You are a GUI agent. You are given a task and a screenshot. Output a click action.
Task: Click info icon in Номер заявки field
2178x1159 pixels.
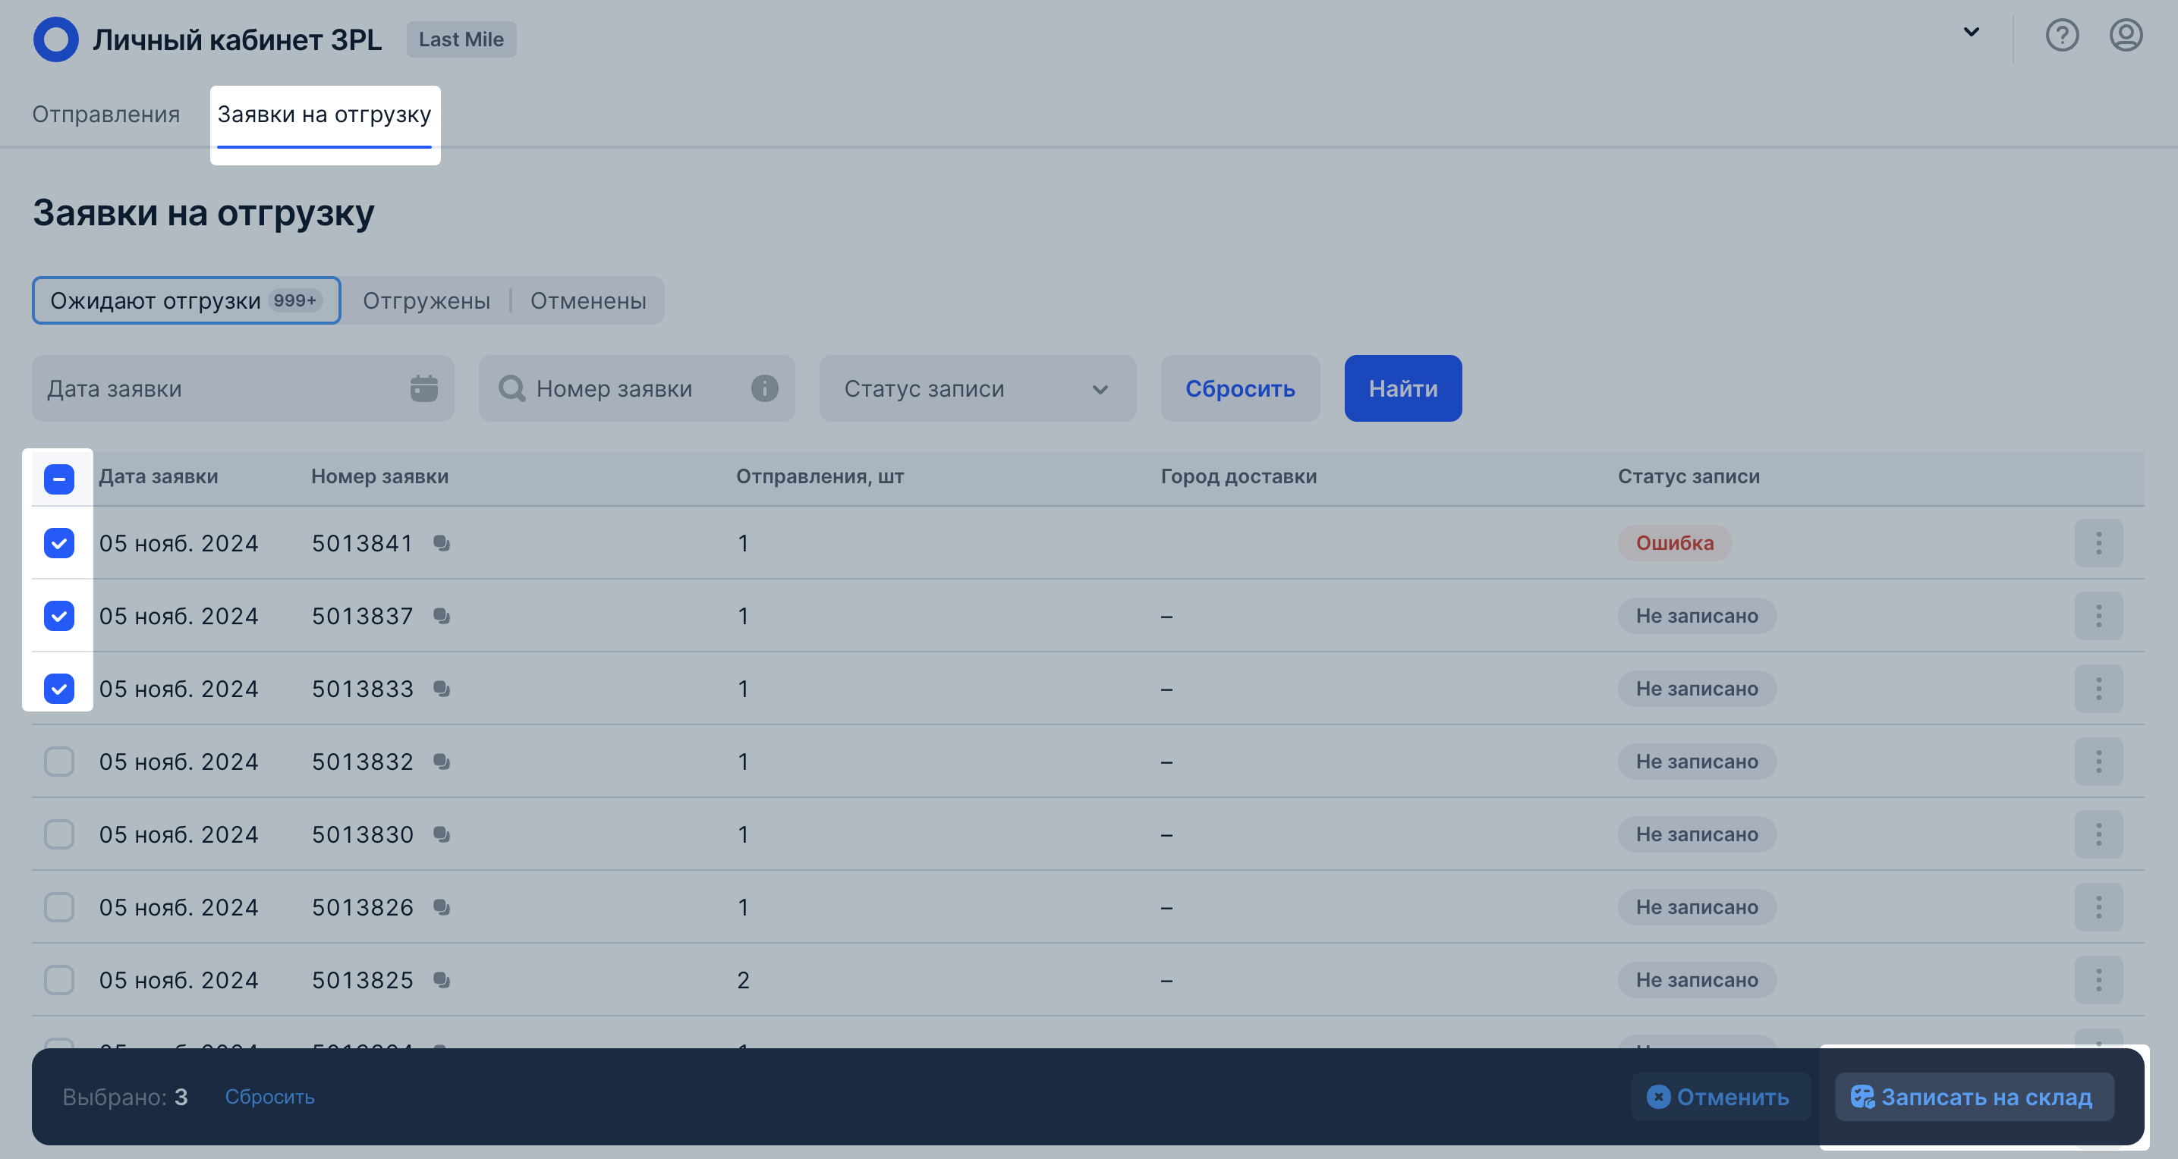tap(764, 388)
